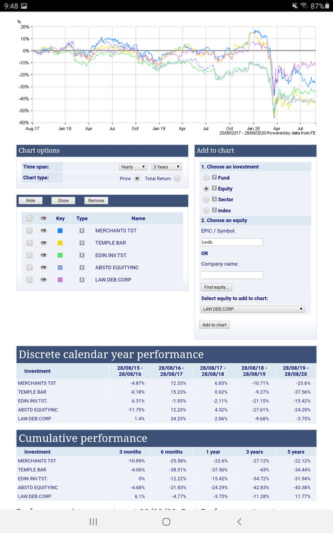
Task: Tap the mute status icon
Action: [x=295, y=6]
